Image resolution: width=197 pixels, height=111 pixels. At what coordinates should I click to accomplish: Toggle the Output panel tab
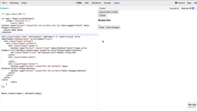click(116, 3)
